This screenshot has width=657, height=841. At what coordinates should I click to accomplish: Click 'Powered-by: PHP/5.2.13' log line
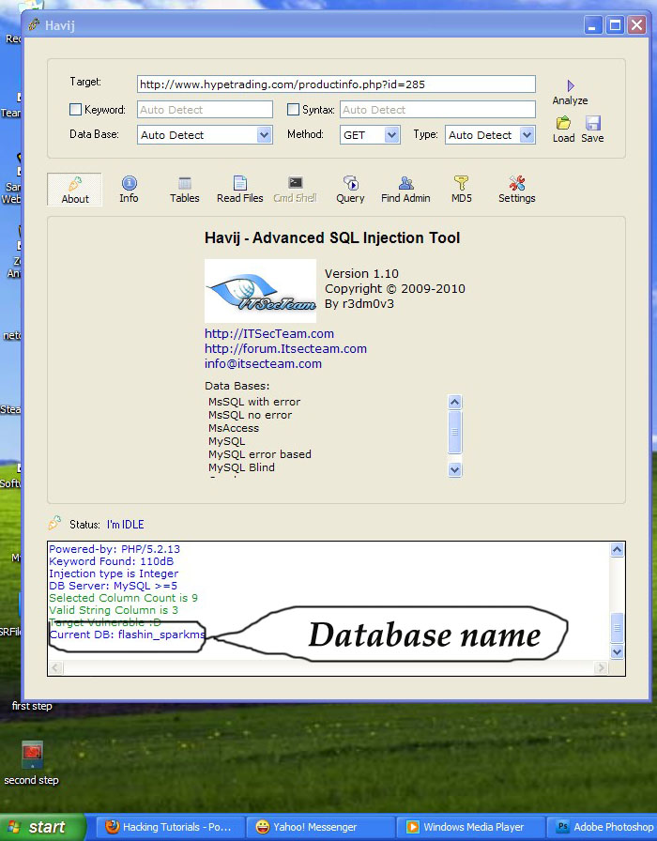tap(115, 549)
